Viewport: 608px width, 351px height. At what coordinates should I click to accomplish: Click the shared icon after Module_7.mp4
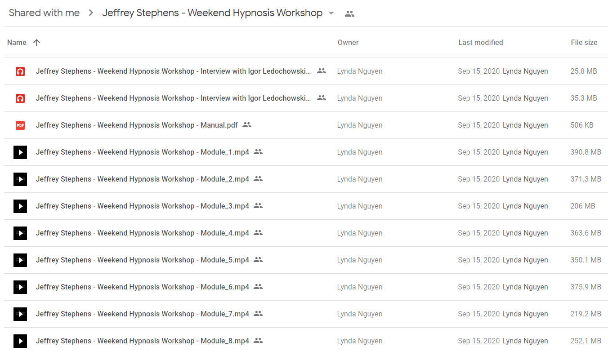pos(258,314)
